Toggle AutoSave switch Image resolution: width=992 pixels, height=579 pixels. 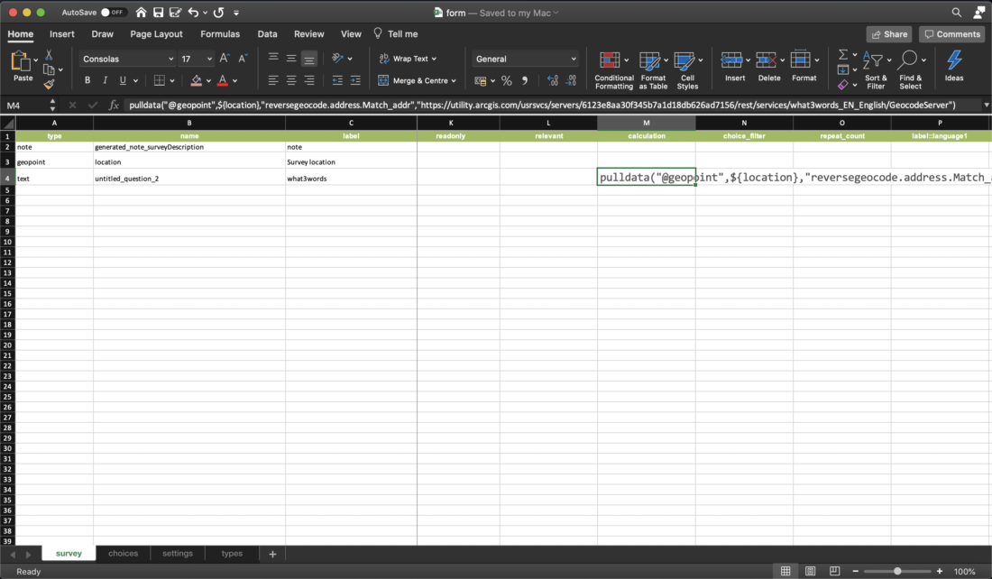114,13
